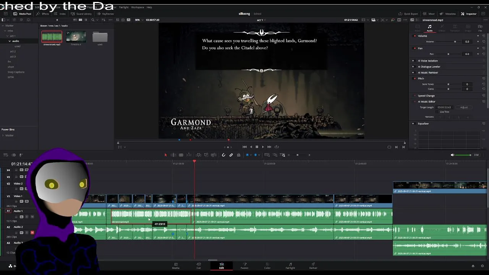Open media pool sort options icon

coord(104,20)
